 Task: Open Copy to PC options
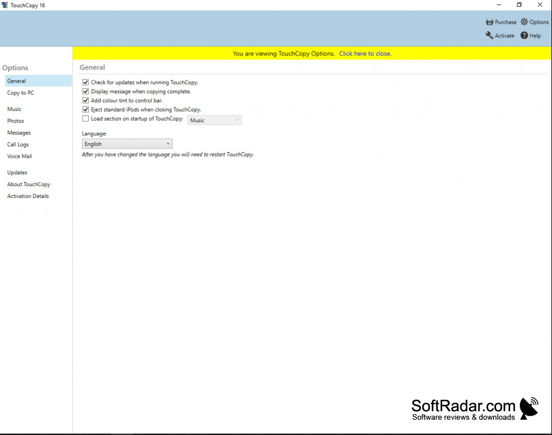pos(20,93)
